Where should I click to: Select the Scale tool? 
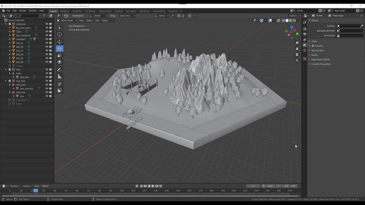point(59,55)
